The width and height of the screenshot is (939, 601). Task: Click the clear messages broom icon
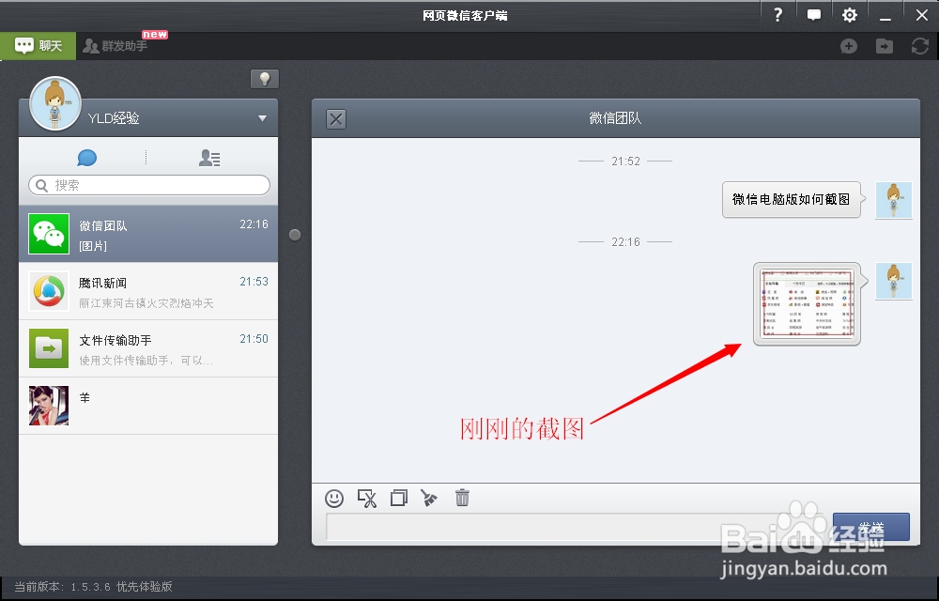[429, 498]
